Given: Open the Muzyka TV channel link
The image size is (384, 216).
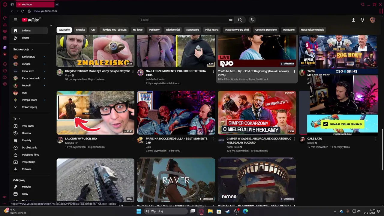Looking at the screenshot, I should tap(71, 143).
